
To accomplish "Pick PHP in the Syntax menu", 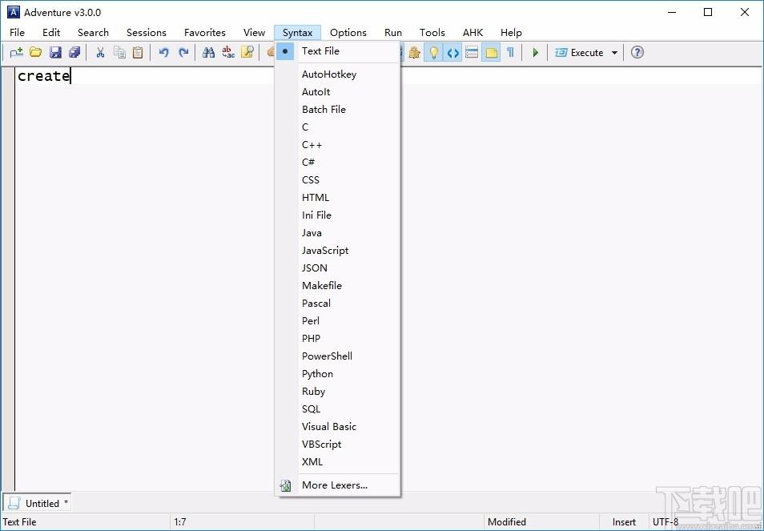I will 338,339.
